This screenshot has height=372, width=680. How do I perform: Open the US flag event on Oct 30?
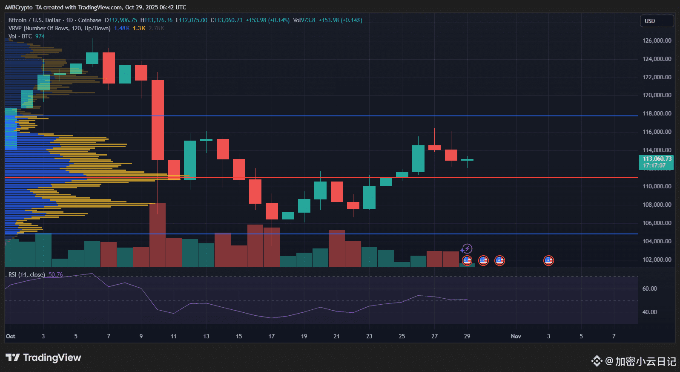point(483,260)
